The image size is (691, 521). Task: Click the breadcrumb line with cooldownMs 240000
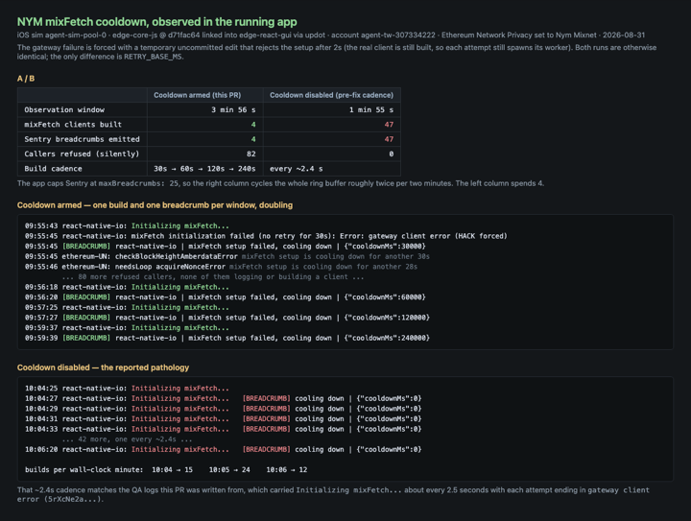pos(227,338)
